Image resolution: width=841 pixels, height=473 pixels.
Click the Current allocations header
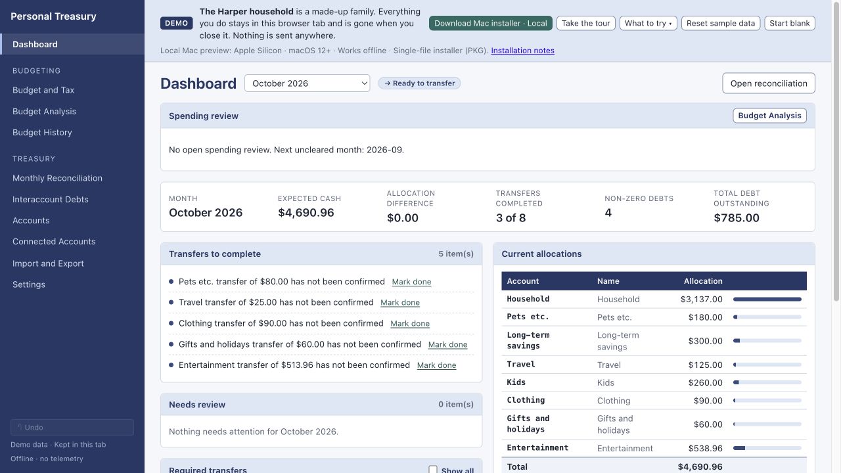click(541, 254)
